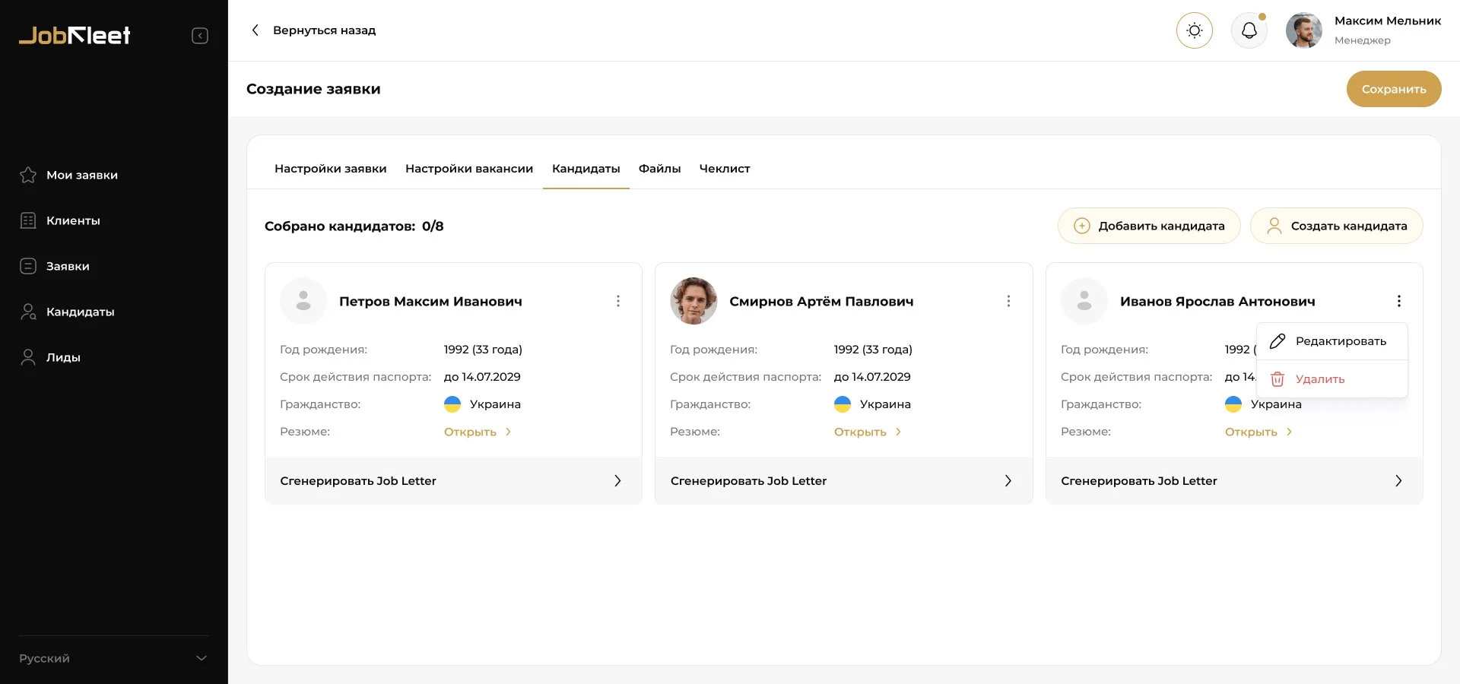This screenshot has height=684, width=1460.
Task: Select Редактировать in the context menu
Action: click(x=1340, y=341)
